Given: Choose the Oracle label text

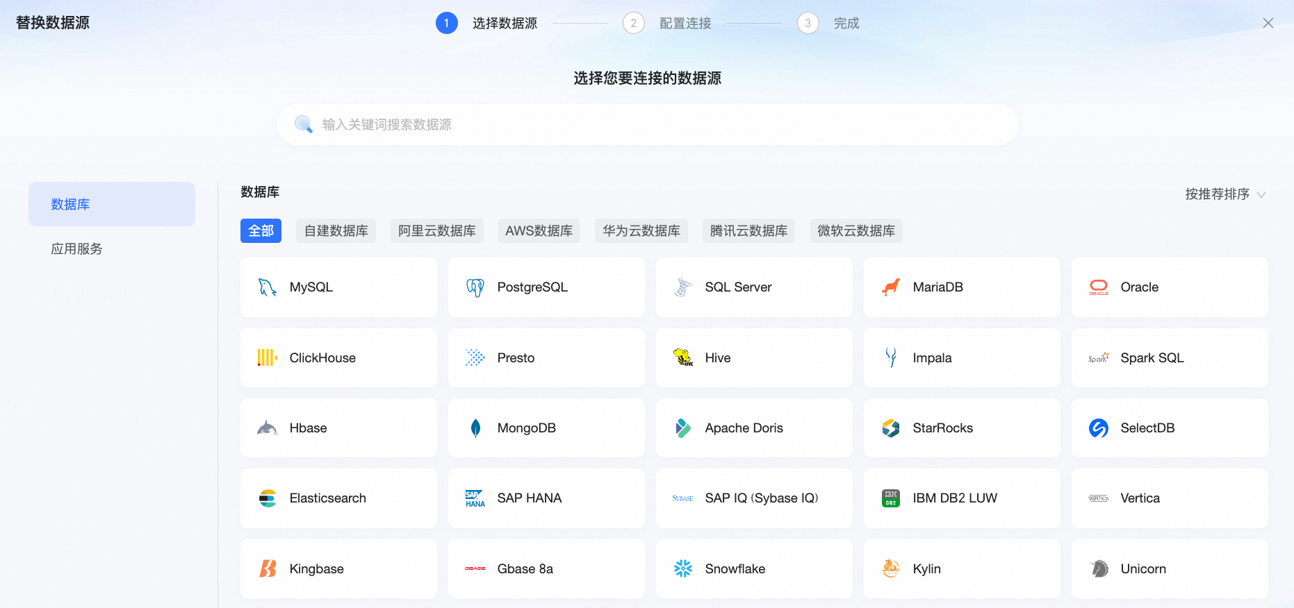Looking at the screenshot, I should (1140, 287).
